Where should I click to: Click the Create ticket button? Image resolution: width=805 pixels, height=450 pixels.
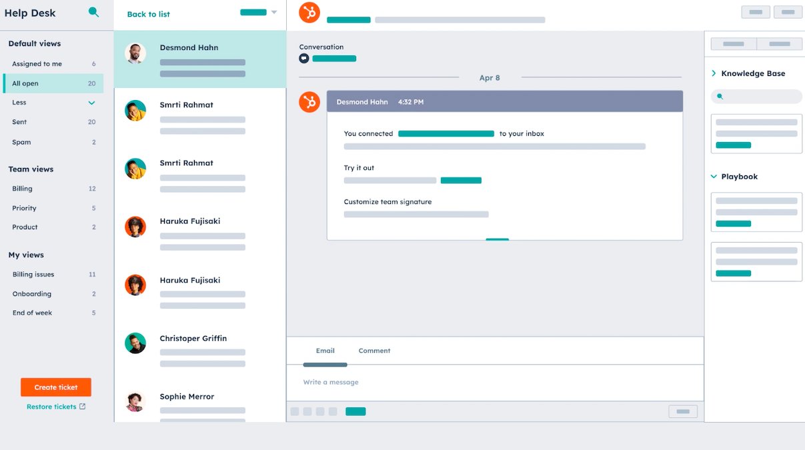point(56,387)
